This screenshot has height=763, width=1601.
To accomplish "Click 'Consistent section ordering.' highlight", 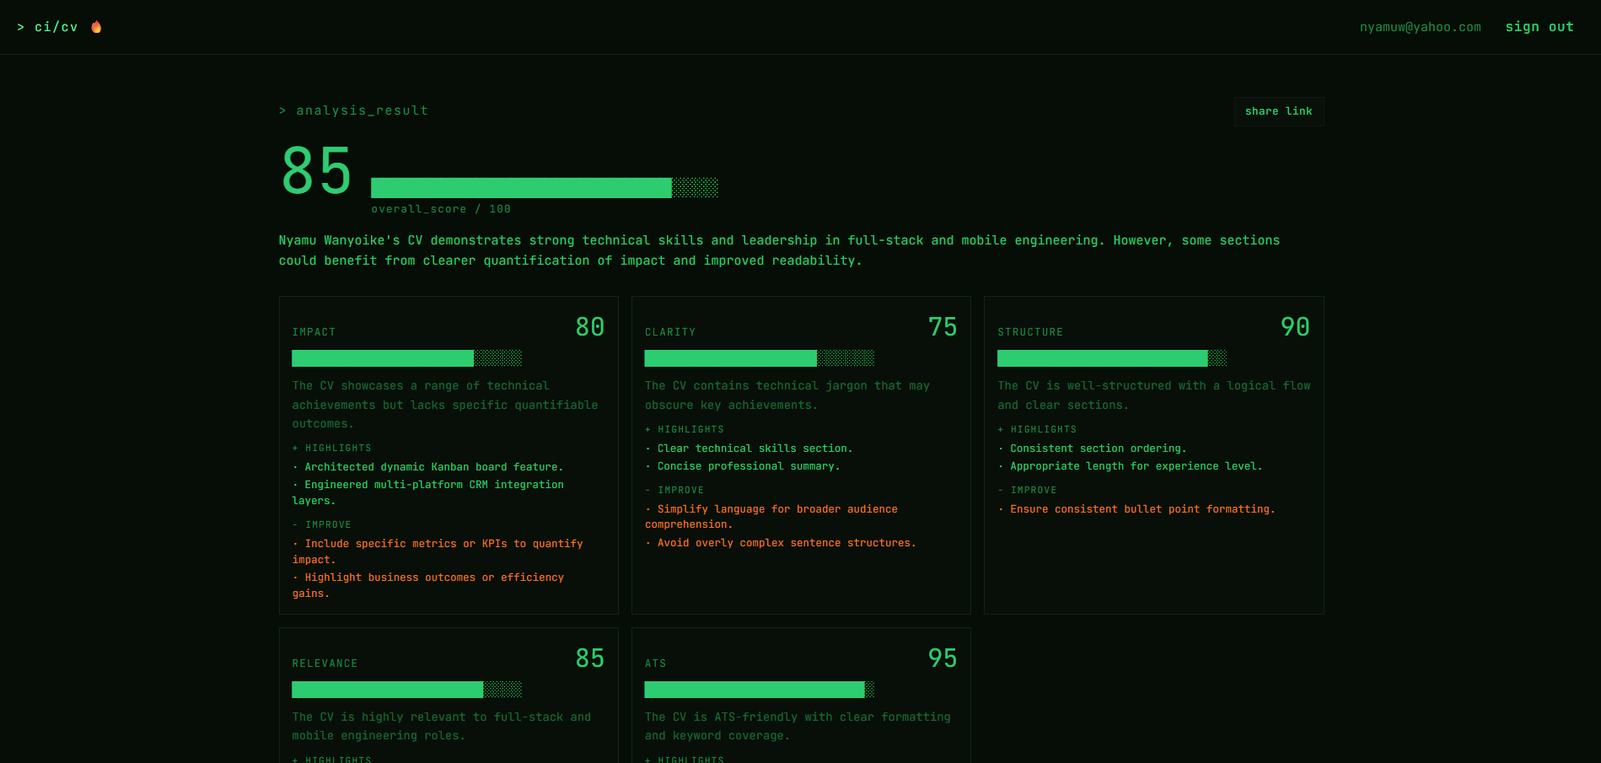I will point(1092,449).
